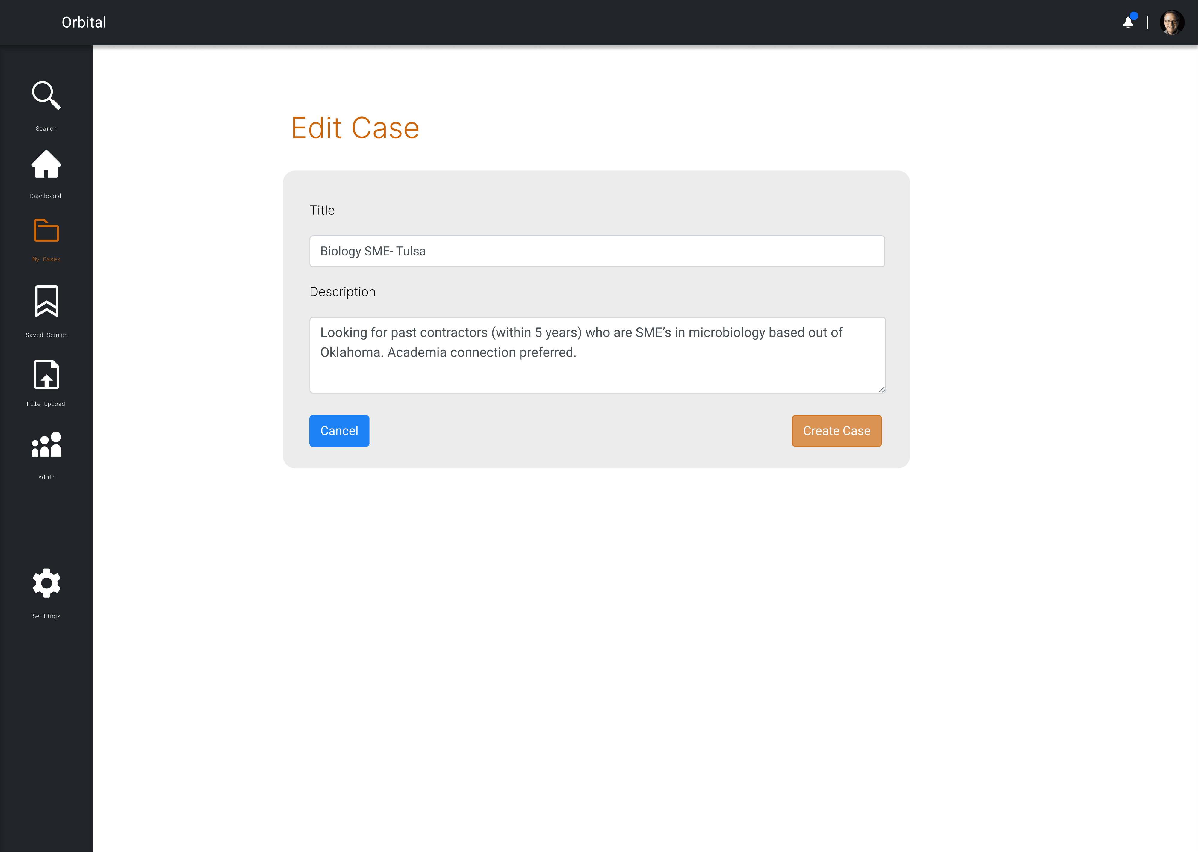Select the Saved Search menu label

(x=47, y=335)
